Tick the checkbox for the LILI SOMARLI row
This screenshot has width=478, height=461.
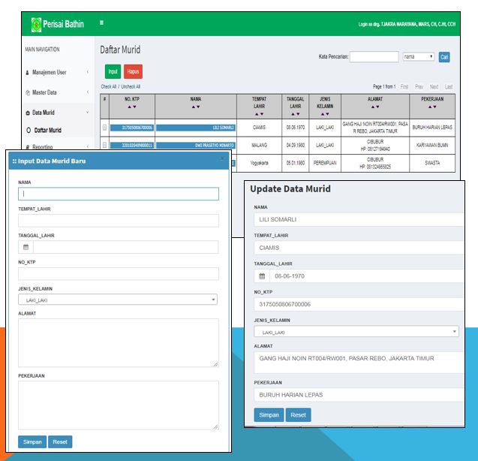104,128
